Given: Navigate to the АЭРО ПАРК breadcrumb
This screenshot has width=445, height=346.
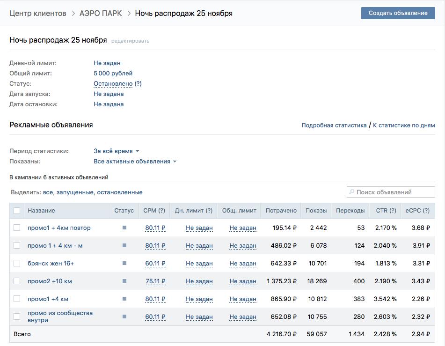Looking at the screenshot, I should 101,13.
